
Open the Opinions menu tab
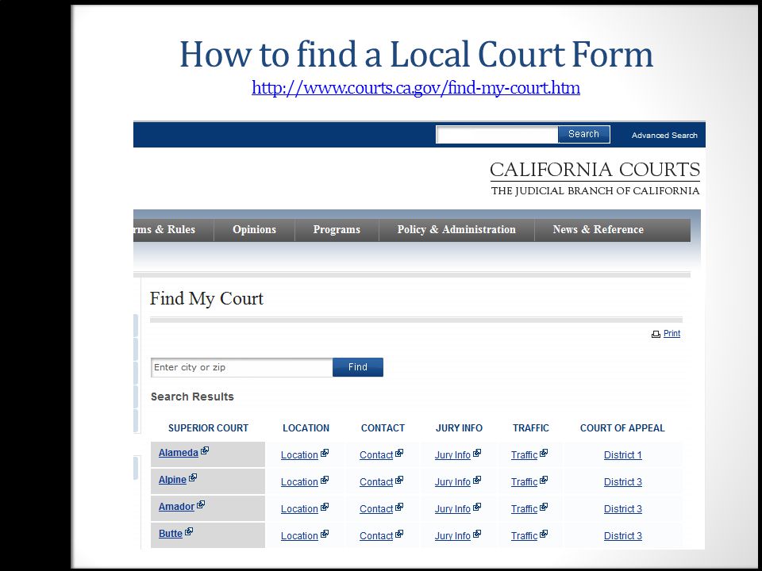[254, 230]
